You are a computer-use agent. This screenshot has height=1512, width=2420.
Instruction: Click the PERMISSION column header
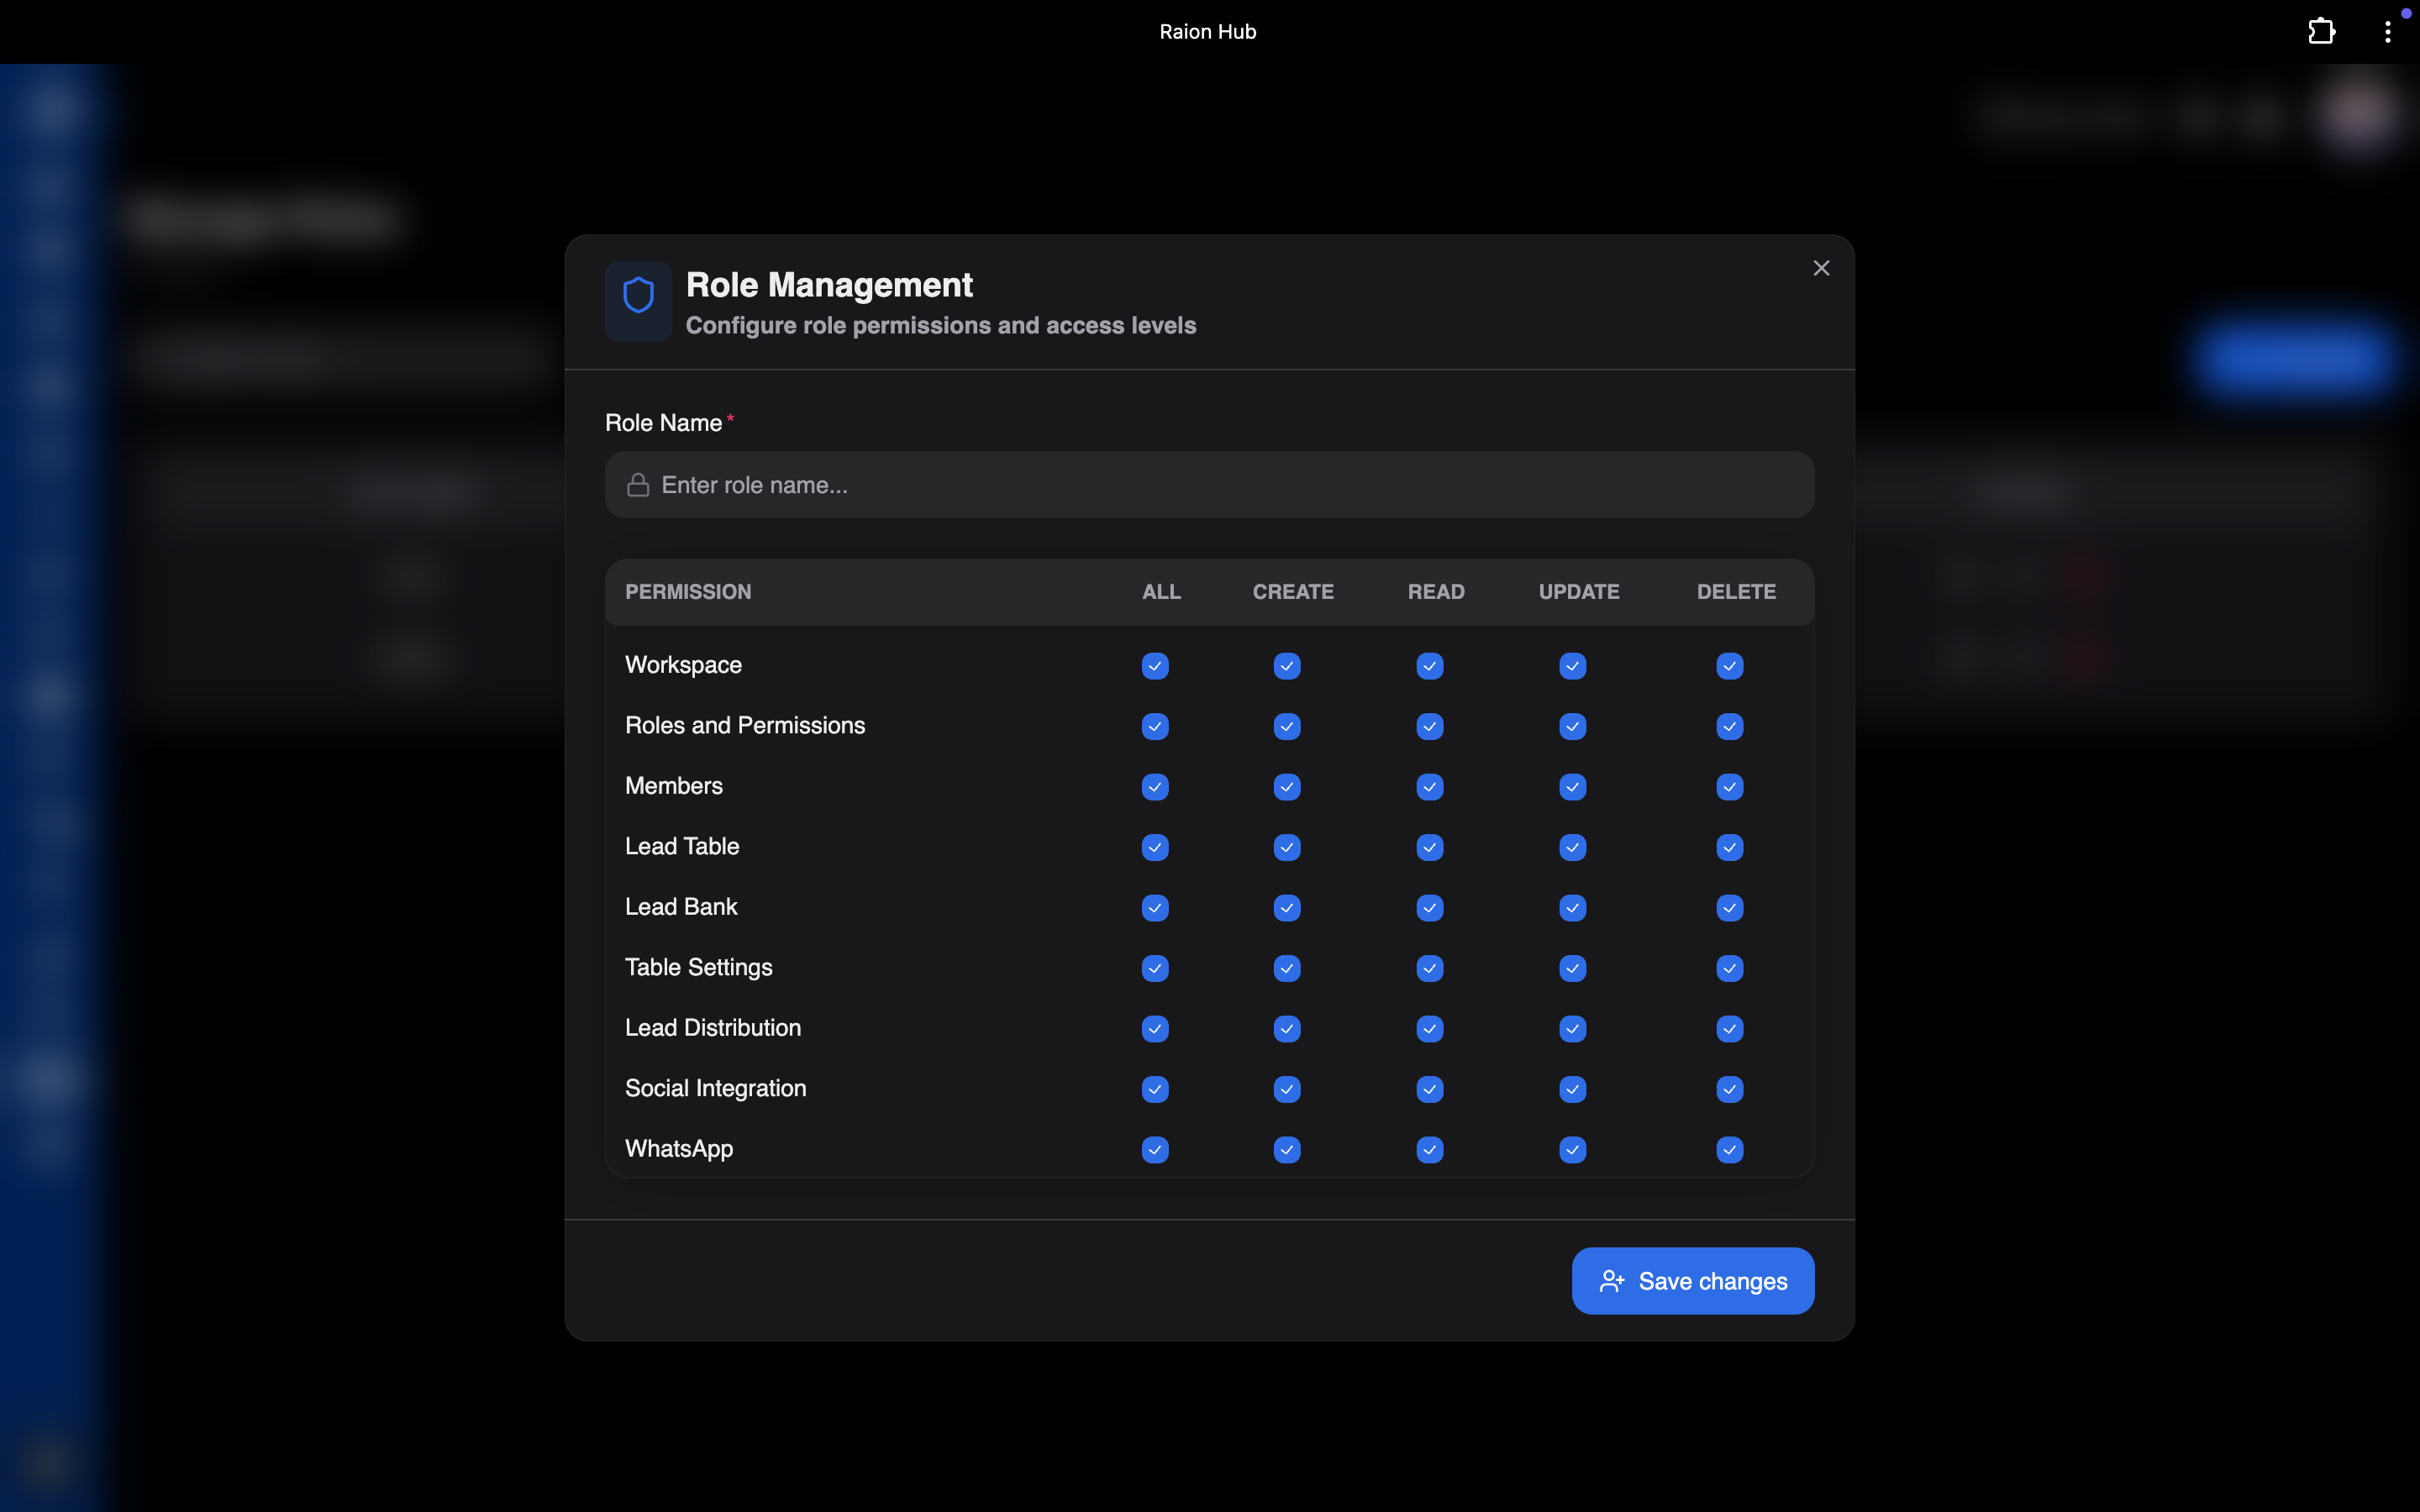tap(688, 592)
